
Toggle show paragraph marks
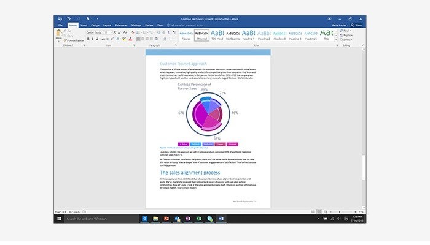point(174,32)
